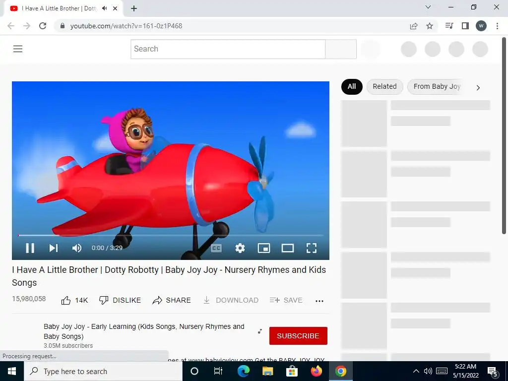The image size is (508, 381).
Task: Go forward in browser history
Action: coord(27,26)
